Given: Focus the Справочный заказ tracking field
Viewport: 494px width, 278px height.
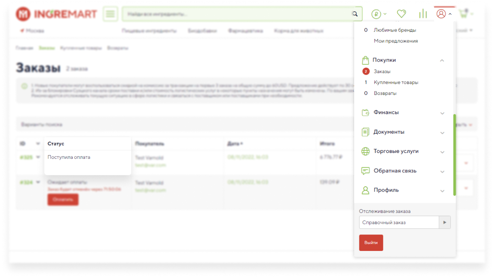Looking at the screenshot, I should click(399, 222).
